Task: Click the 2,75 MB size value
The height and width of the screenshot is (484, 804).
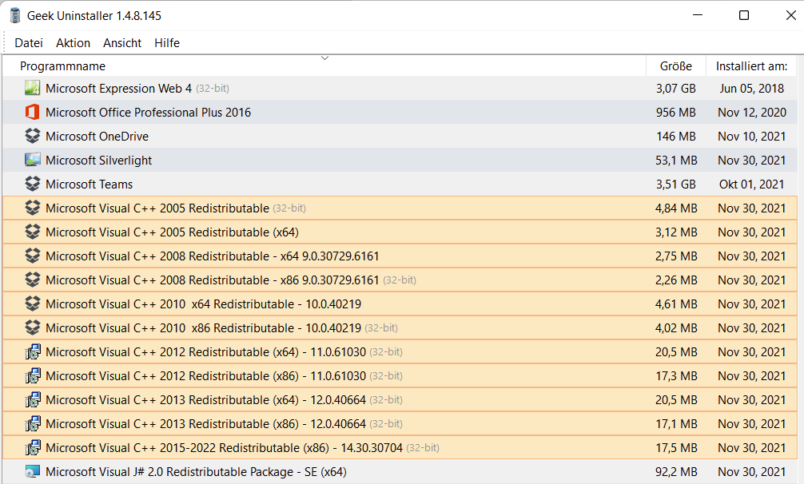Action: pos(676,256)
